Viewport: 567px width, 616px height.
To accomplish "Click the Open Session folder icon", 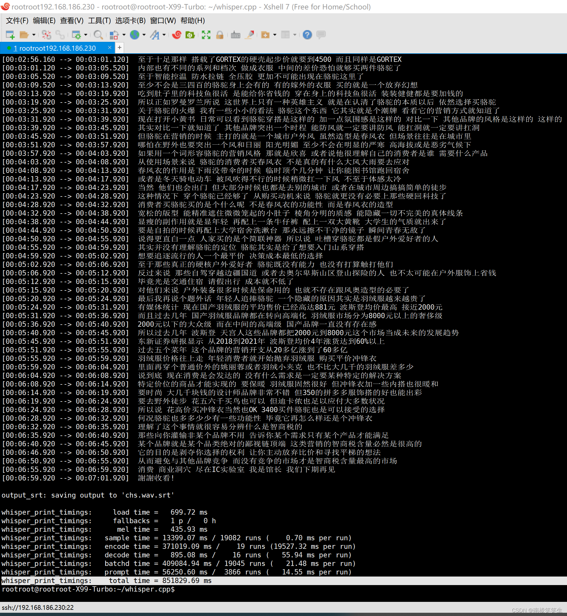I will point(24,35).
